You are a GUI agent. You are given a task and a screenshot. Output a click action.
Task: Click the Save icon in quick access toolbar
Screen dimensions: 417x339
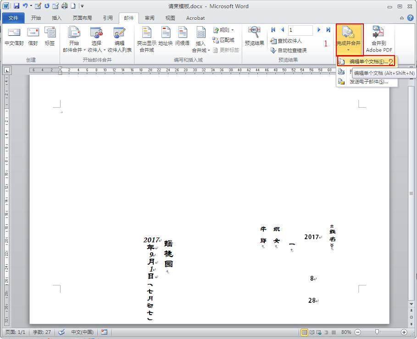[x=17, y=6]
